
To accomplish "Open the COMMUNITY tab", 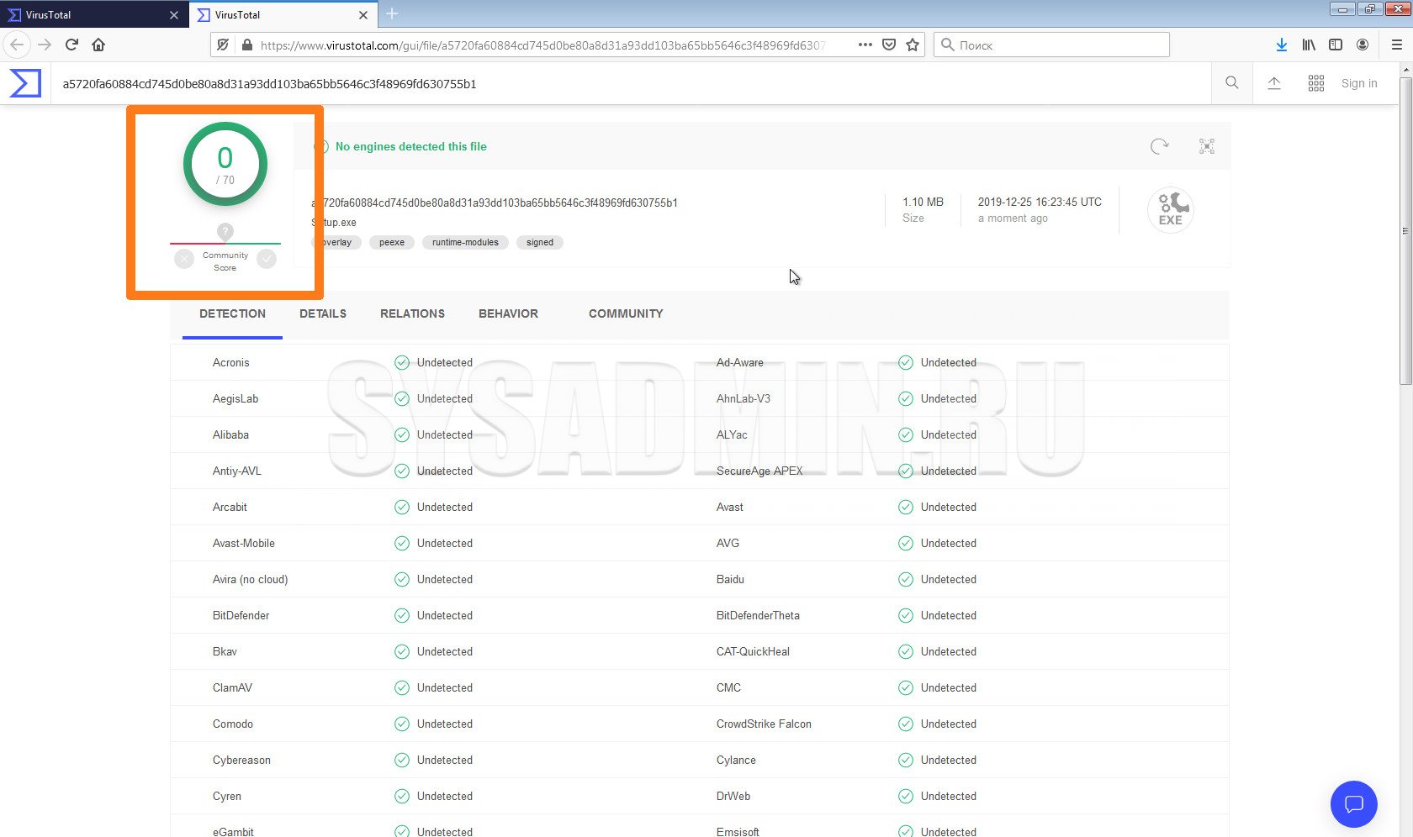I will (x=626, y=313).
